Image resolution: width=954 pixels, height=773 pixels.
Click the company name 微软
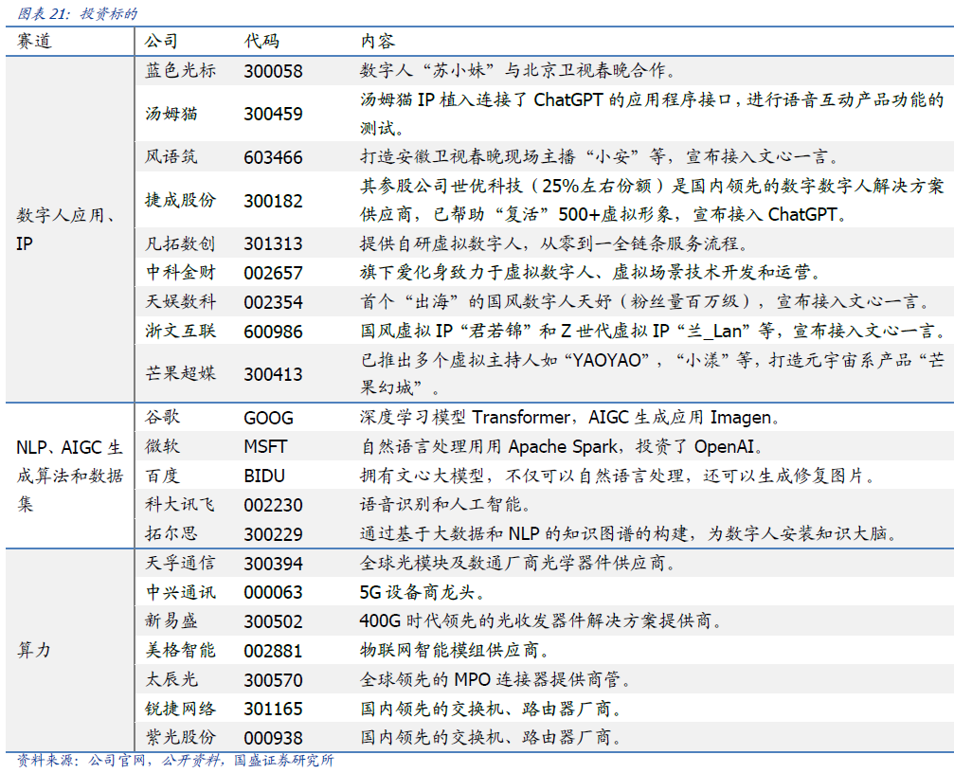pos(162,446)
